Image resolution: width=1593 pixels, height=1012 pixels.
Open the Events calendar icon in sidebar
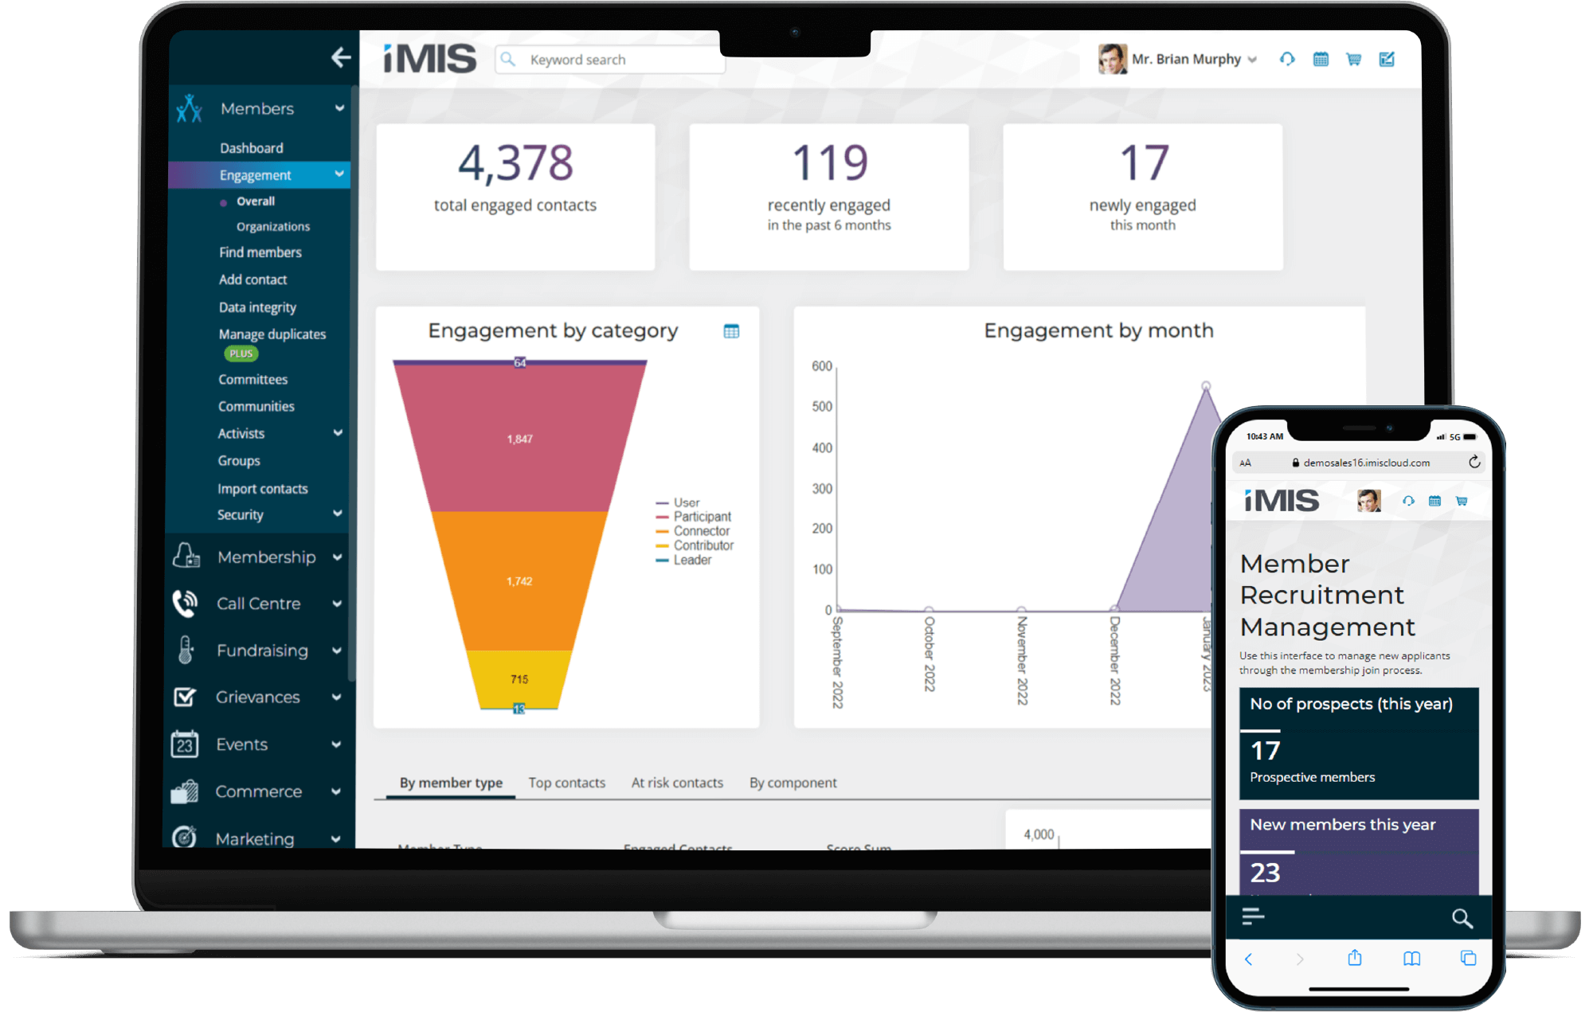[x=183, y=743]
